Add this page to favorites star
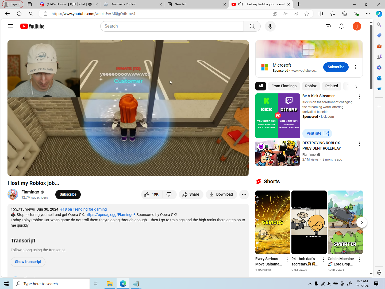Screen dimensions: 385x289 pos(307,14)
